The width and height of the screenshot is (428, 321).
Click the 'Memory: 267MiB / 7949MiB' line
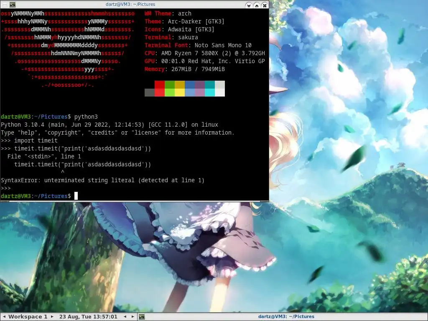185,69
